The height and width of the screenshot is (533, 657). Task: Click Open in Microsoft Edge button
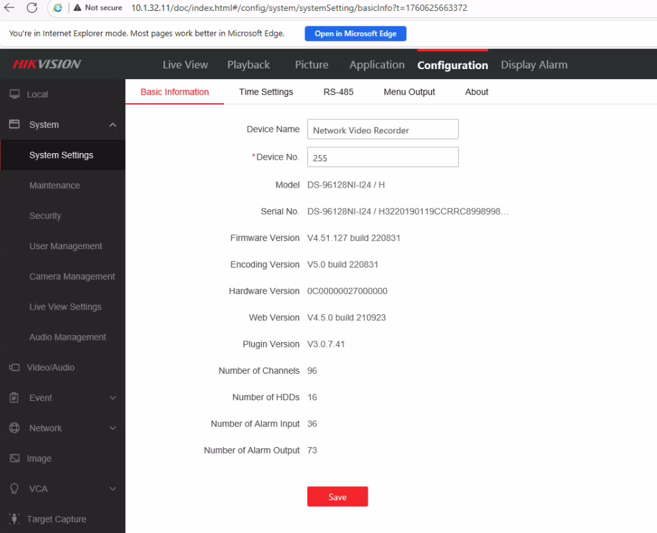point(355,34)
